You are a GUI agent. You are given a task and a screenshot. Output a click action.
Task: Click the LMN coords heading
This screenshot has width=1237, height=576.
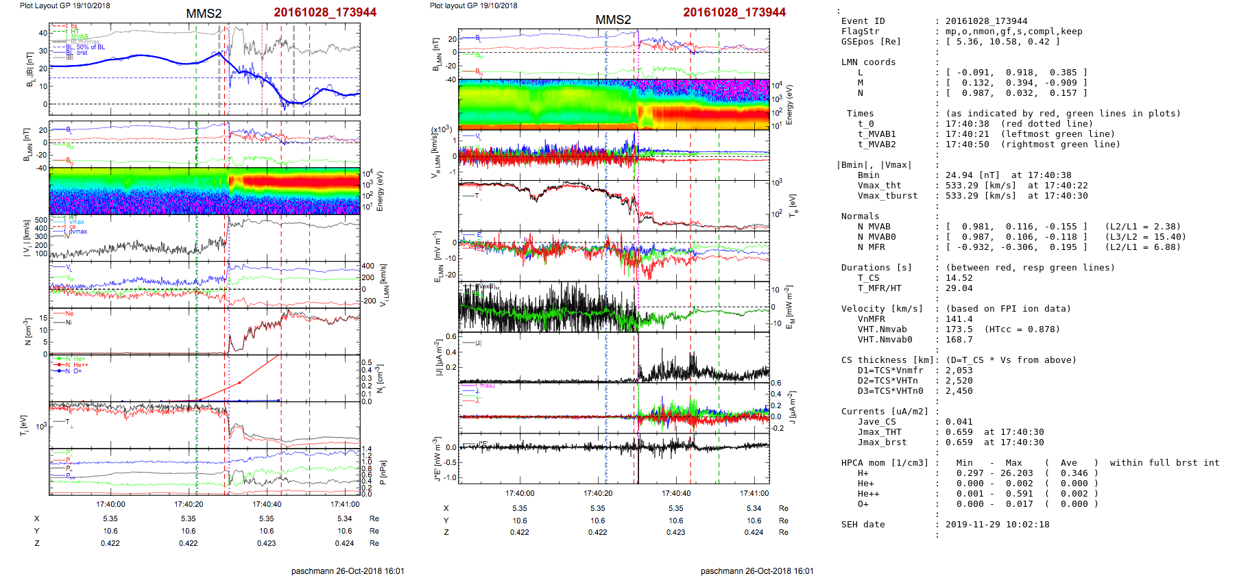pos(868,62)
